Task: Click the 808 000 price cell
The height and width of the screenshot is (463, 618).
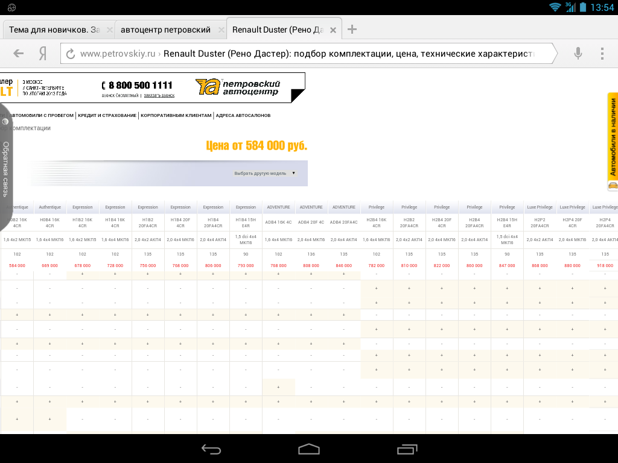Action: [311, 266]
